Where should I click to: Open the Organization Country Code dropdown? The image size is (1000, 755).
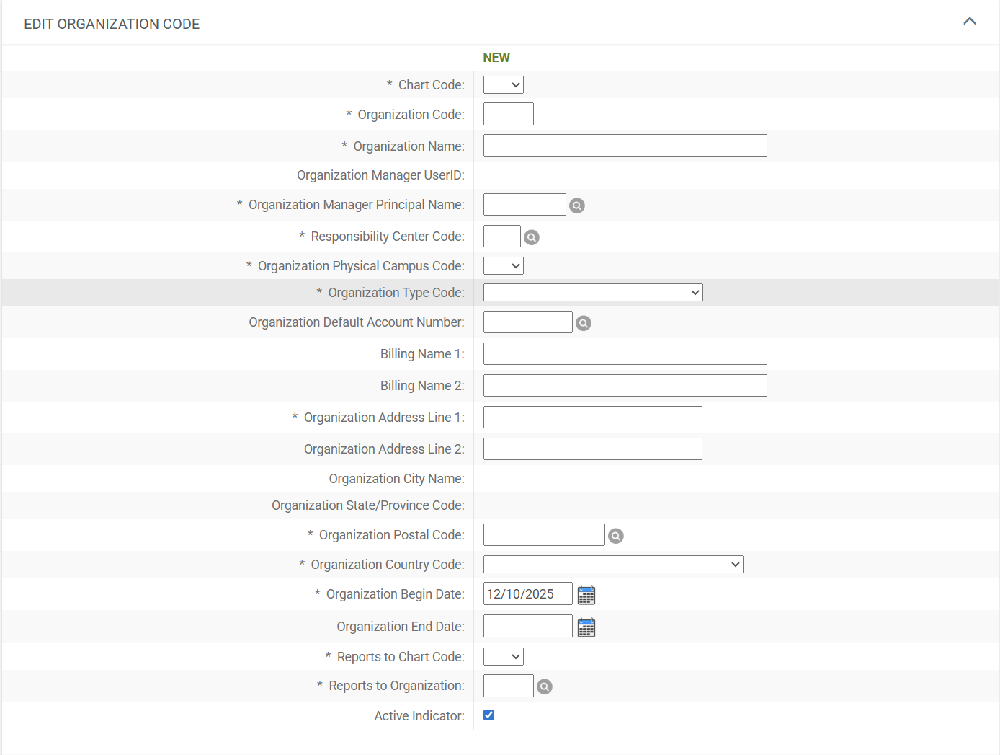click(612, 565)
